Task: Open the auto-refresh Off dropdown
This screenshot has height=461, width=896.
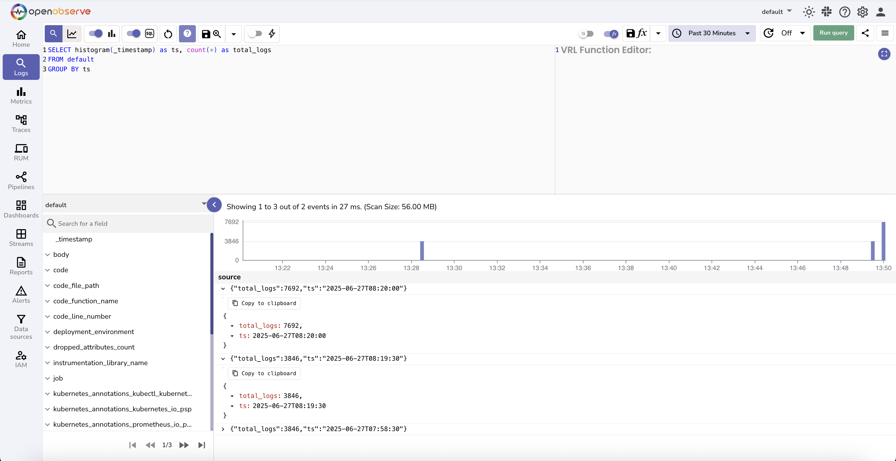Action: 786,33
